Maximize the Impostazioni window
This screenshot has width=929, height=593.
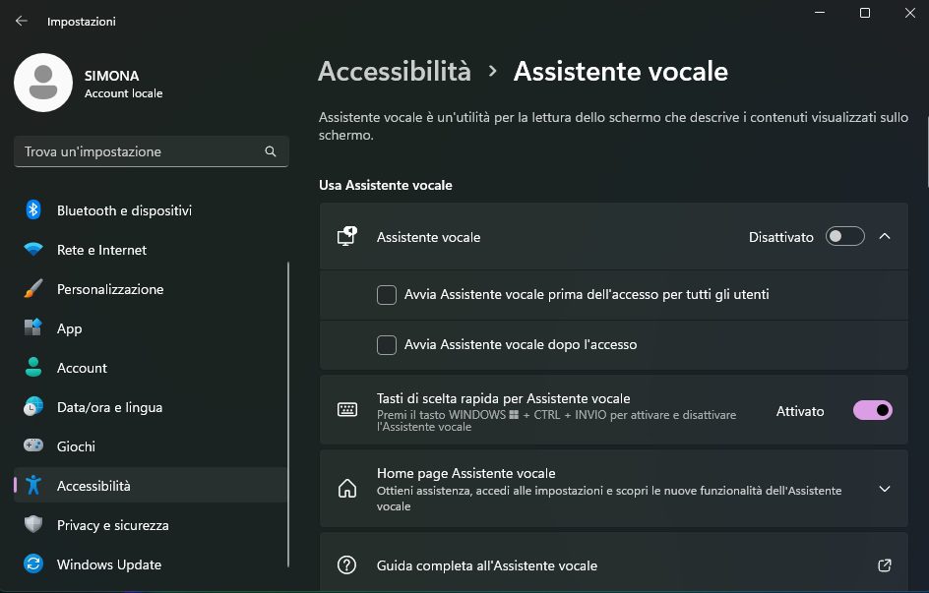click(x=865, y=13)
